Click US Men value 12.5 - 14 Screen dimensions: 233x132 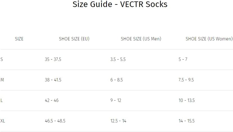[118, 121]
